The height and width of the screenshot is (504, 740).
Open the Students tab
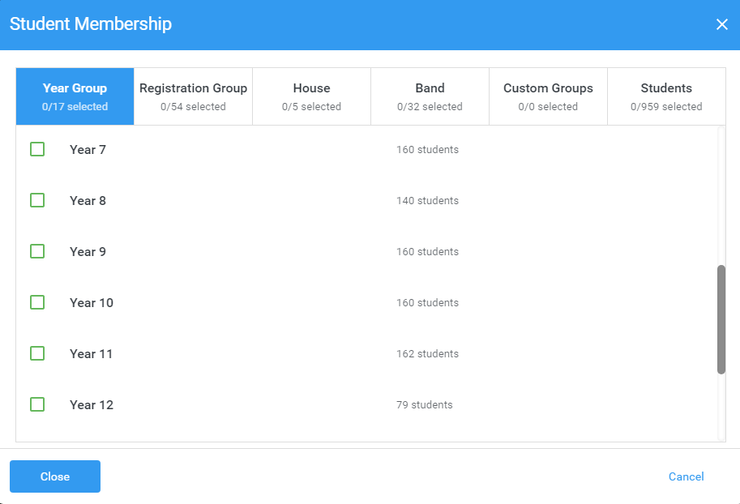[666, 96]
